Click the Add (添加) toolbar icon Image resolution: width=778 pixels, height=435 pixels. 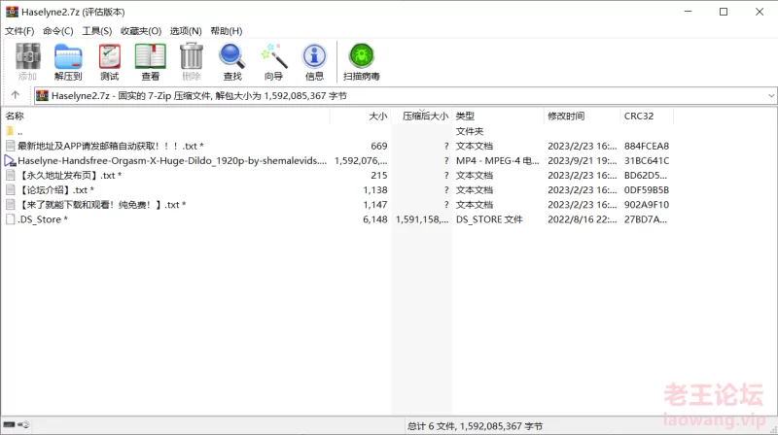click(28, 56)
